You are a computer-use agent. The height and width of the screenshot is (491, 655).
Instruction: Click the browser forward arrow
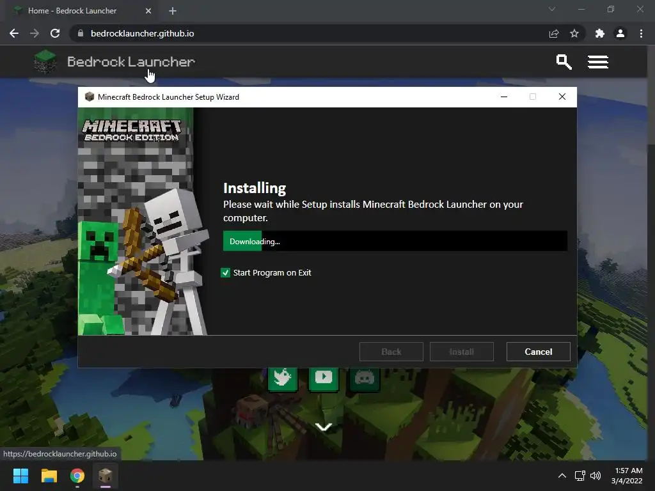(35, 33)
